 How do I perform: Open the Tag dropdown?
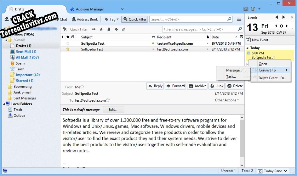pyautogui.click(x=112, y=19)
